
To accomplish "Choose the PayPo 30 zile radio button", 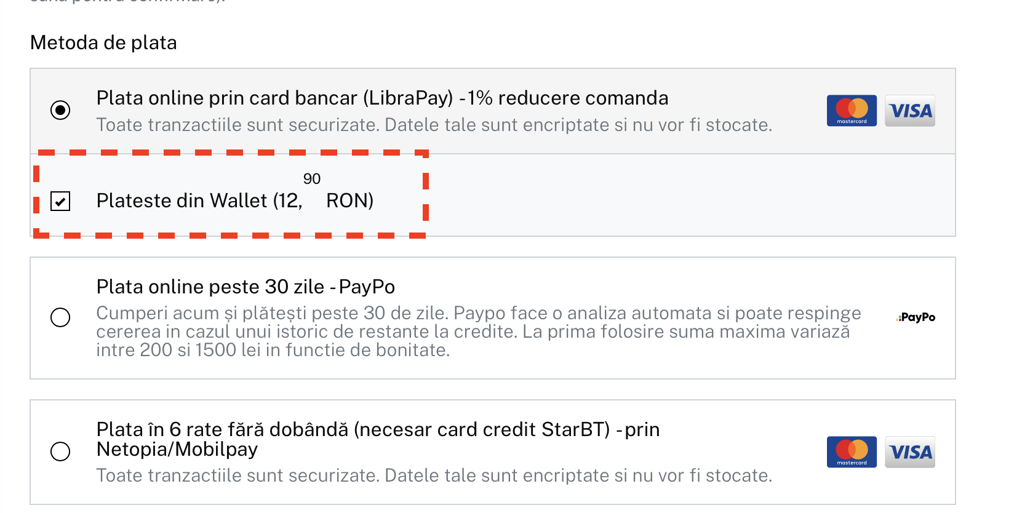I will 60,317.
